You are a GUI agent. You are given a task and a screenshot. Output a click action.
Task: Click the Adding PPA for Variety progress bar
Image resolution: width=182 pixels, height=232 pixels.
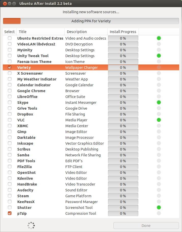tap(91, 21)
